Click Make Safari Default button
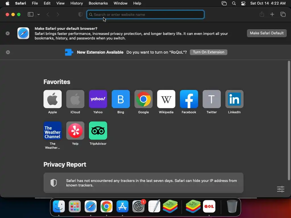Screen dimensions: 291x218 pos(267,33)
